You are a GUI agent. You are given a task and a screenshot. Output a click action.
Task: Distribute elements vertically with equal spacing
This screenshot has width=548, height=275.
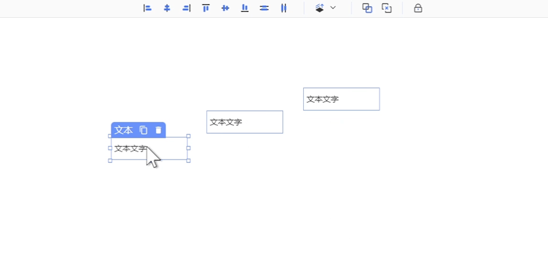coord(264,8)
